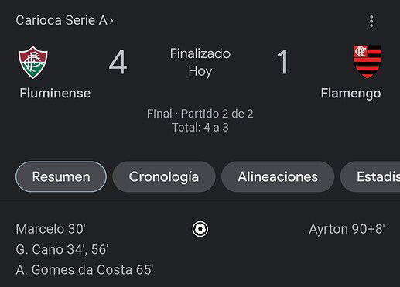Select scorer G. Cano 34', 56'
The width and height of the screenshot is (400, 287).
click(62, 249)
